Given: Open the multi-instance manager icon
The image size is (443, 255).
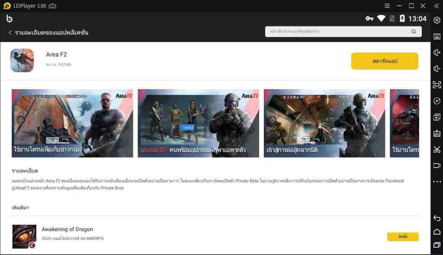Looking at the screenshot, I should (437, 117).
